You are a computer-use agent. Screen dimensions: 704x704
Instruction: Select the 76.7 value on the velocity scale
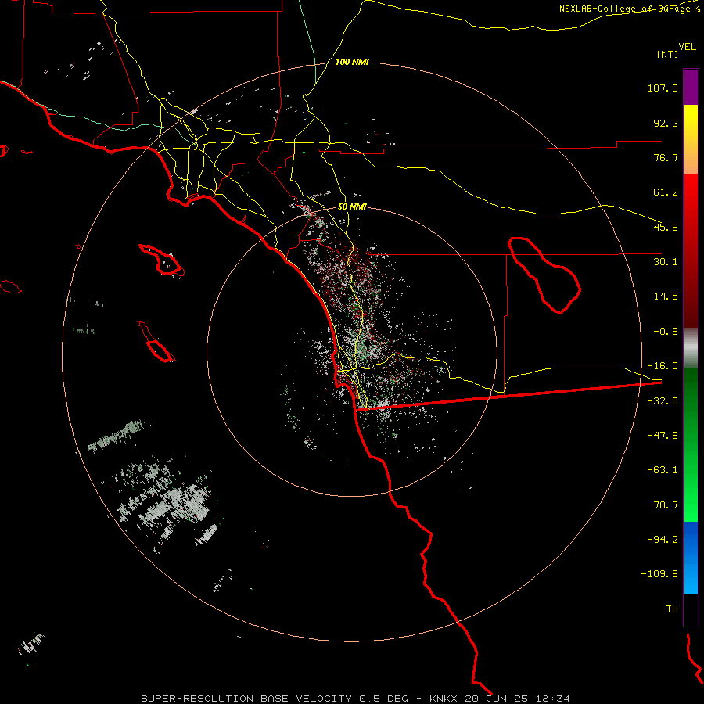(666, 157)
